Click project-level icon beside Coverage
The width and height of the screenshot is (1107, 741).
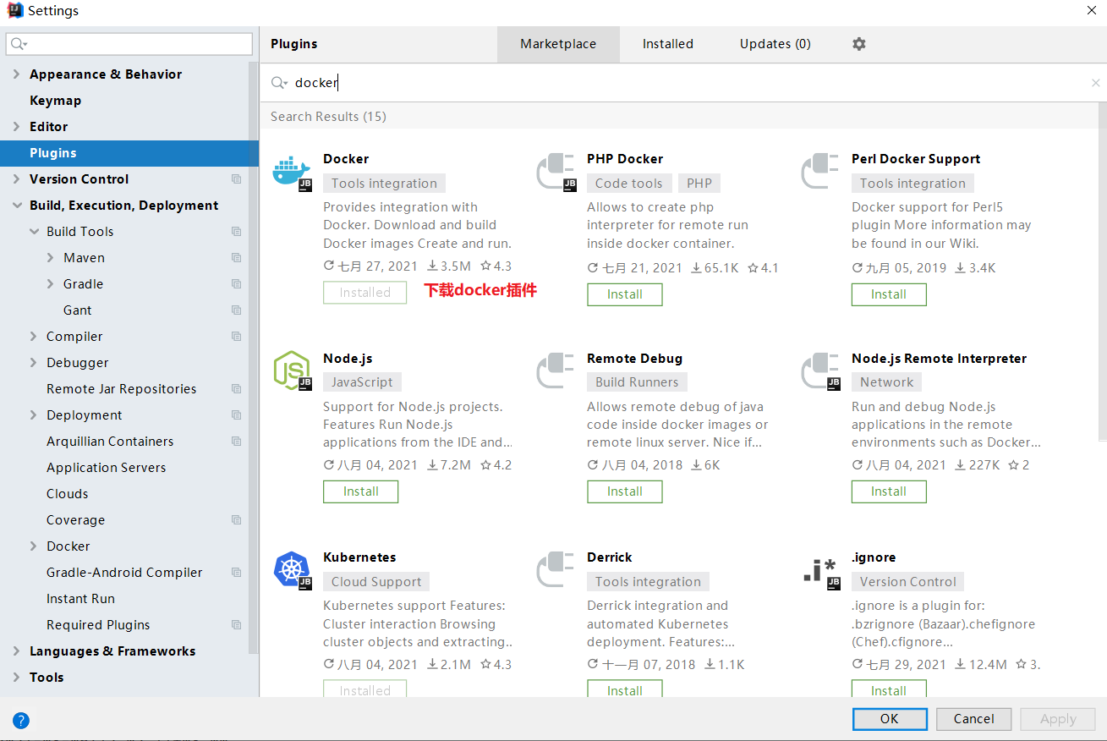coord(236,520)
